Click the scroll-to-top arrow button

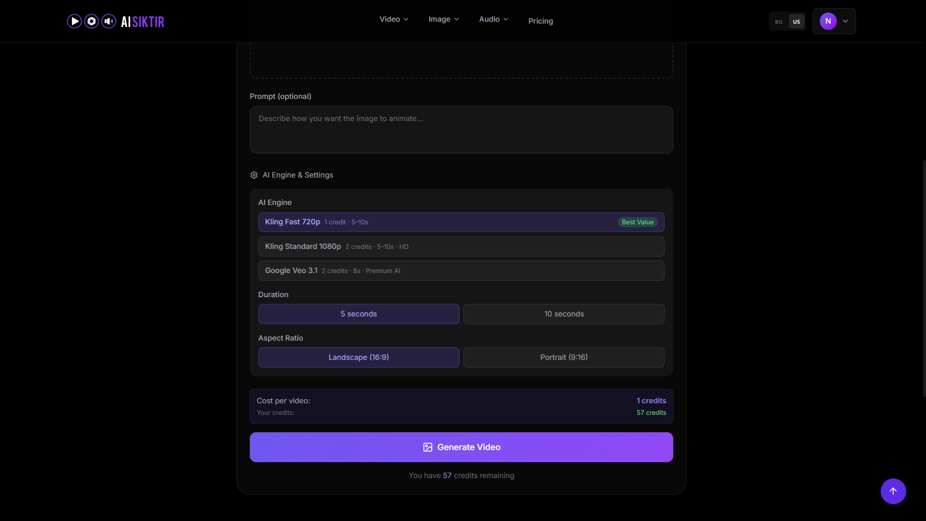click(x=893, y=491)
